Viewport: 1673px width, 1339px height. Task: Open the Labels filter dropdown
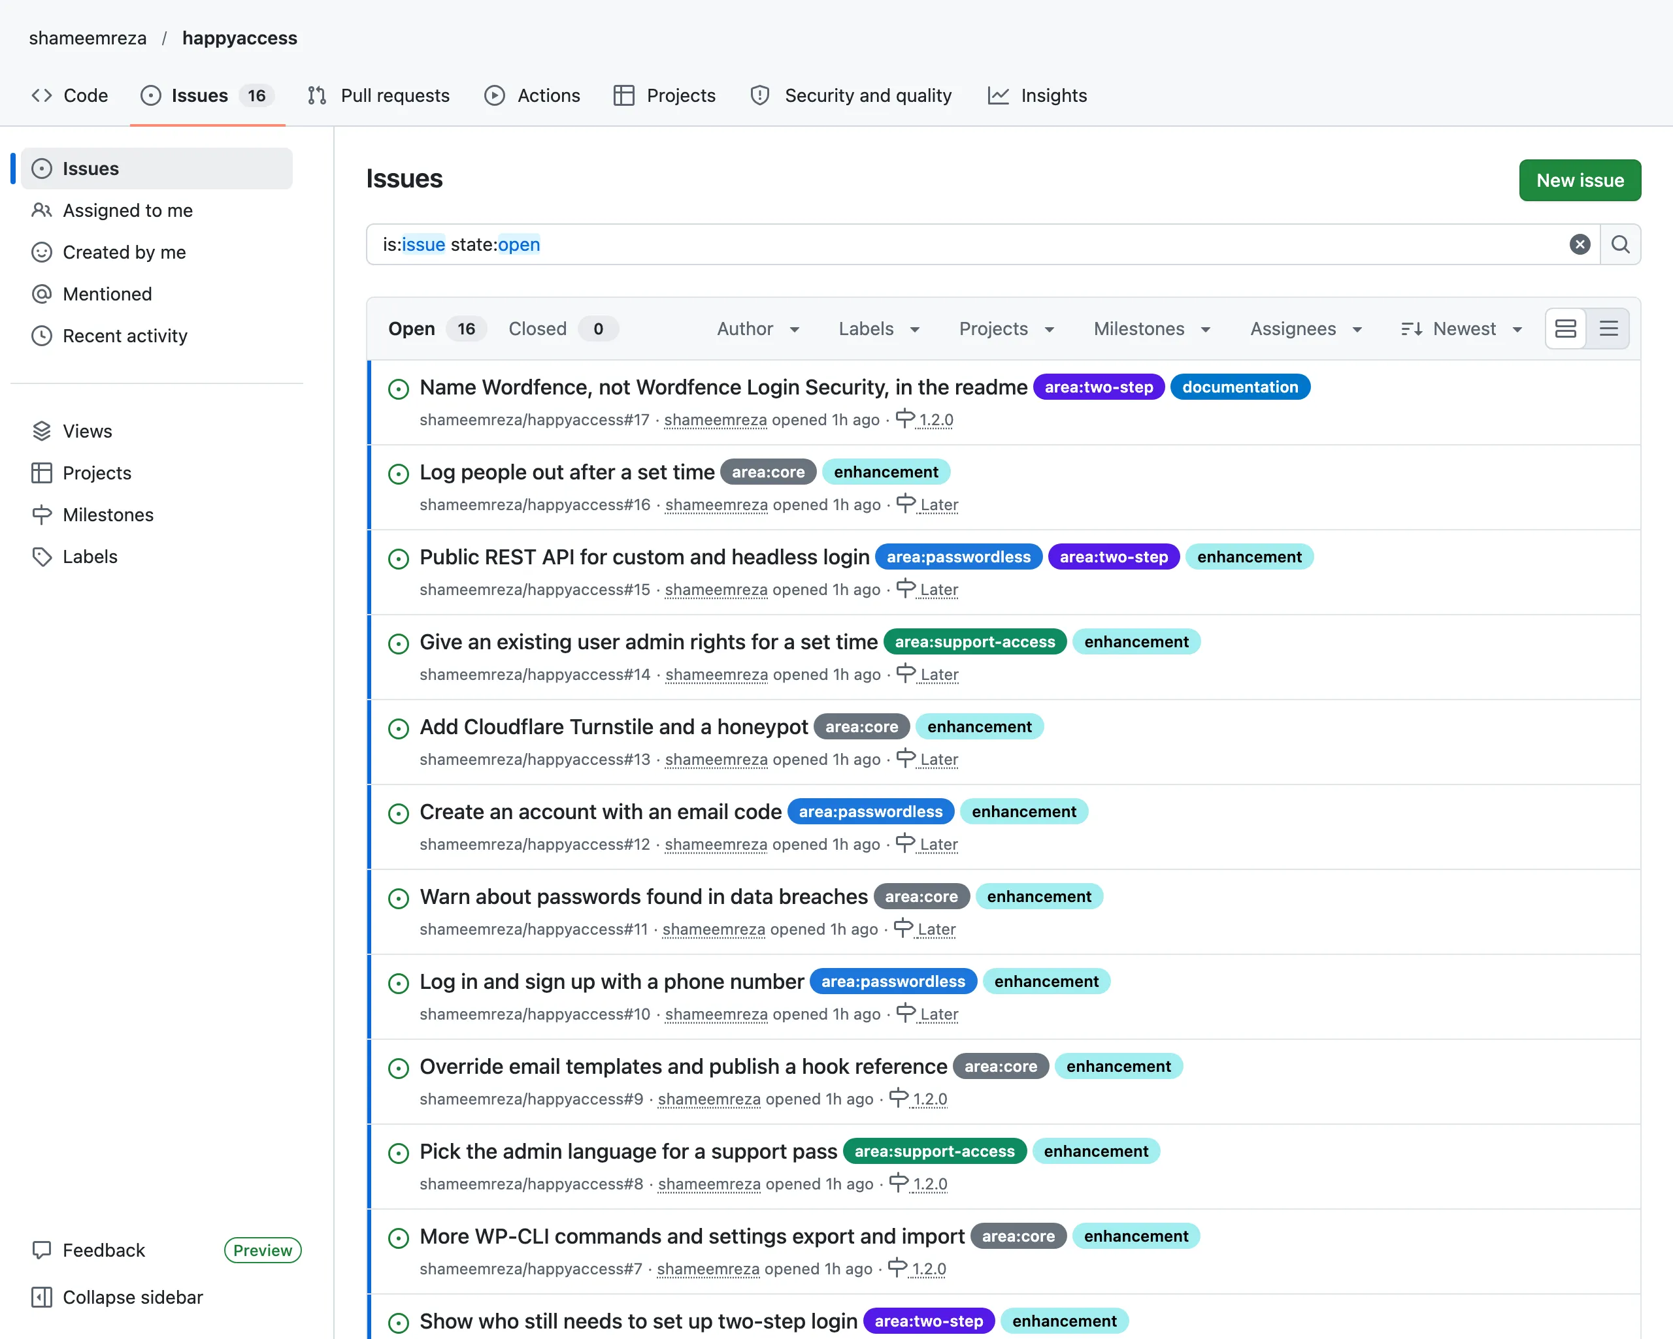(x=879, y=329)
